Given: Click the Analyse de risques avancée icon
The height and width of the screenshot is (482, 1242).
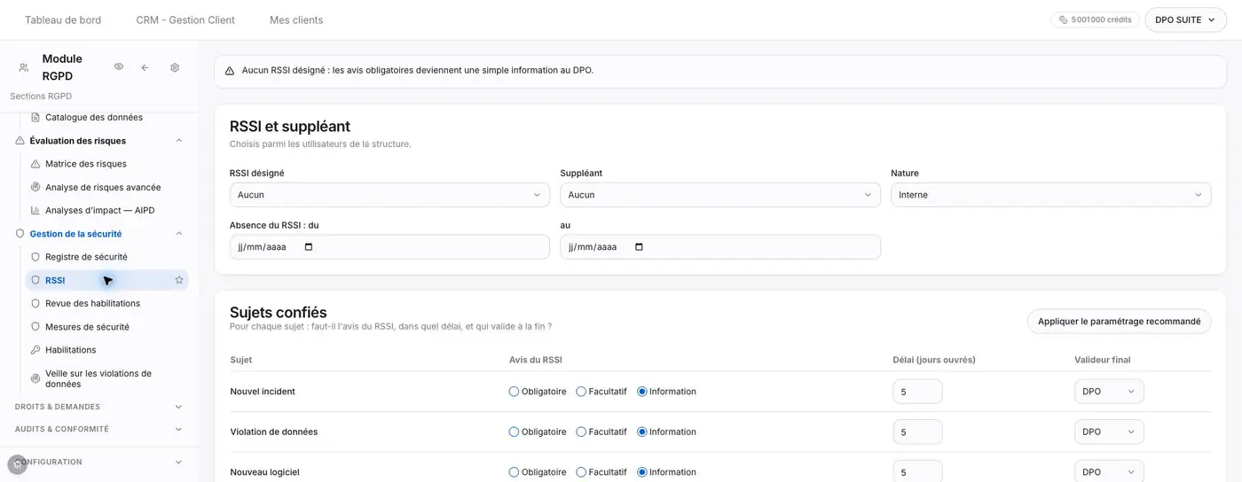Looking at the screenshot, I should pyautogui.click(x=35, y=187).
